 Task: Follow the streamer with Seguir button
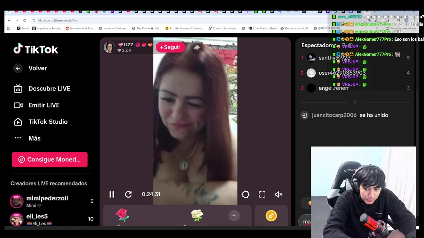[170, 47]
